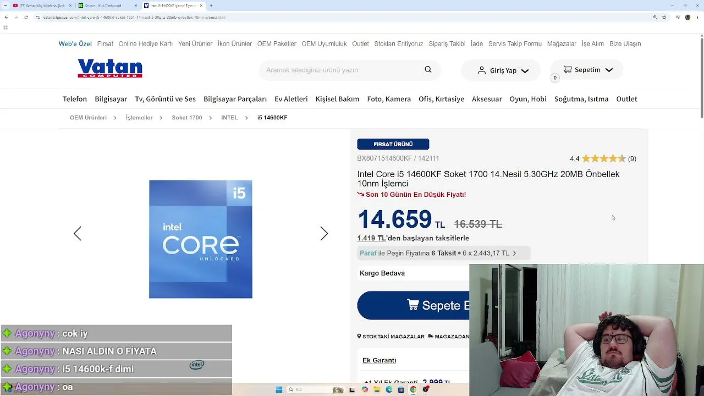The image size is (704, 396).
Task: Open File Explorer from the taskbar
Action: coord(377,389)
